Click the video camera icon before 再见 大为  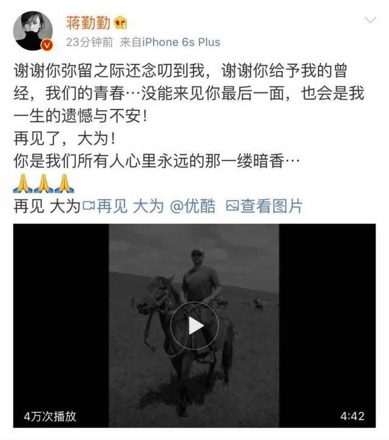(89, 206)
